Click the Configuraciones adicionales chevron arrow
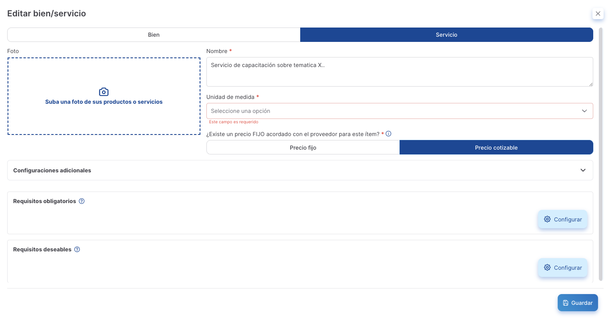Screen dimensions: 610x324 click(583, 170)
